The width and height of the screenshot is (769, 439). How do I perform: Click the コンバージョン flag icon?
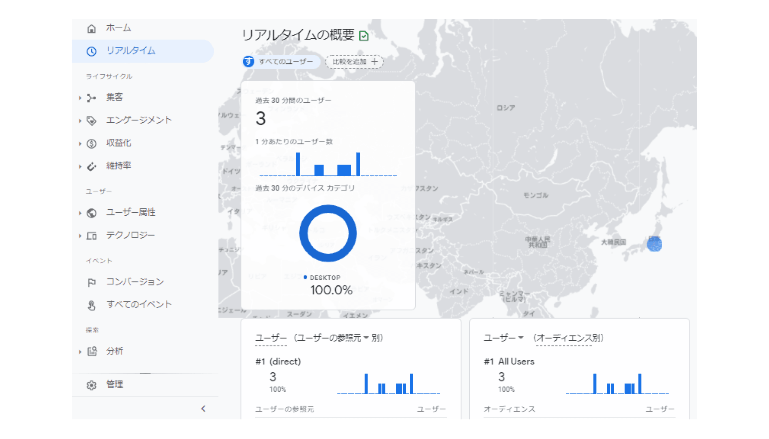(x=91, y=282)
